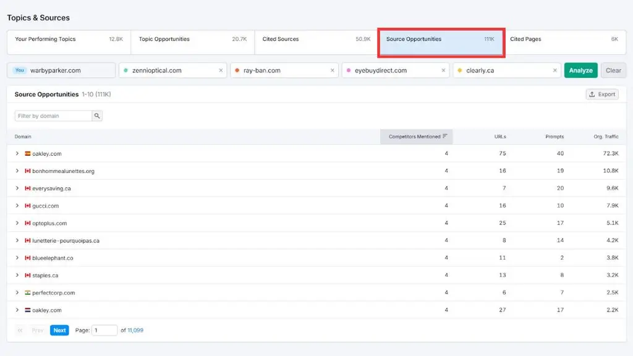This screenshot has height=356, width=633.
Task: Open the Cited Pages tab
Action: pyautogui.click(x=564, y=42)
